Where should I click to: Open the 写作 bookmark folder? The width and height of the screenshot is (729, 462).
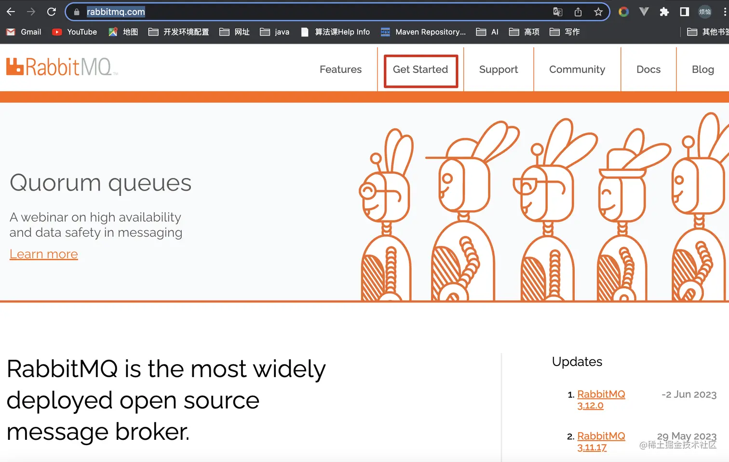click(x=565, y=32)
